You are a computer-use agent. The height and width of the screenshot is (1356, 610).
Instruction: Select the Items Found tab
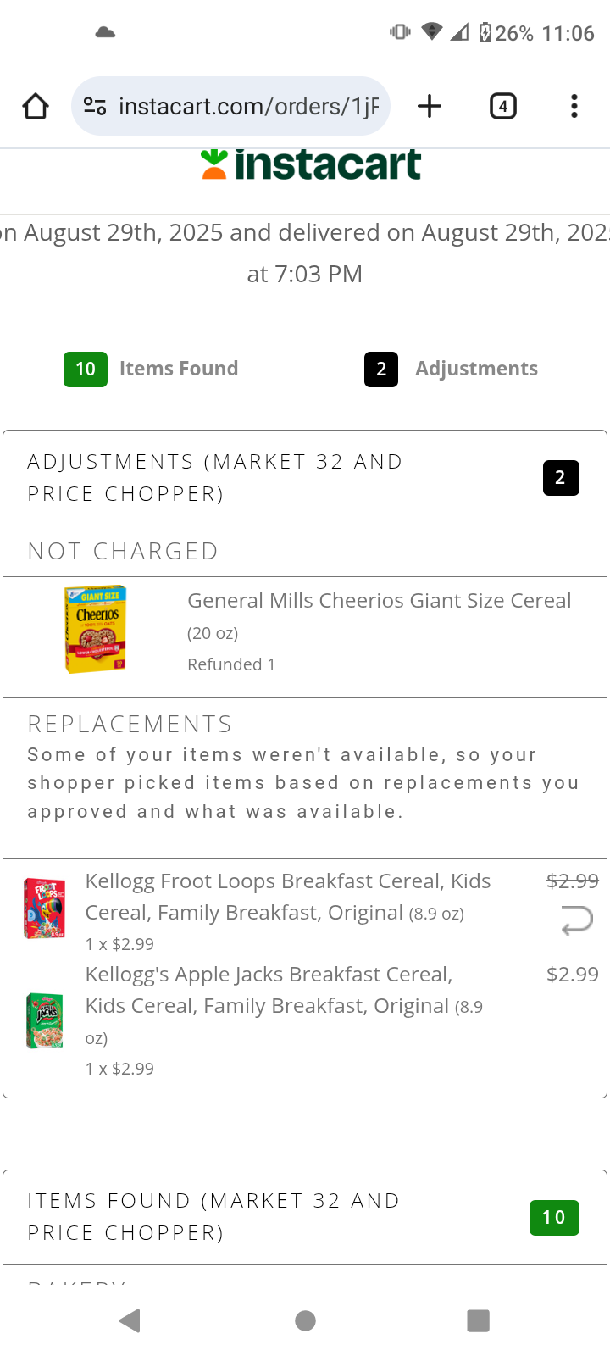click(178, 369)
